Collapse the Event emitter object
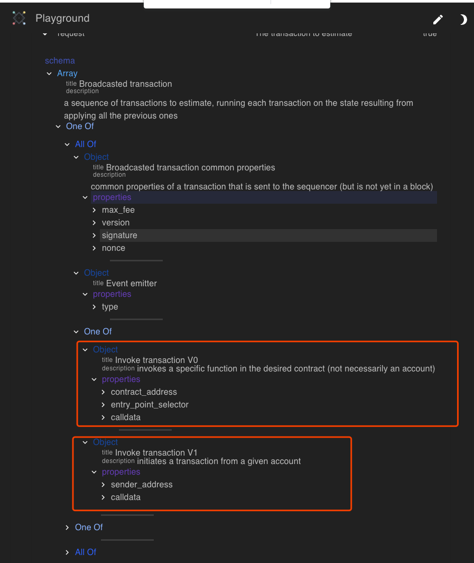 (x=76, y=273)
